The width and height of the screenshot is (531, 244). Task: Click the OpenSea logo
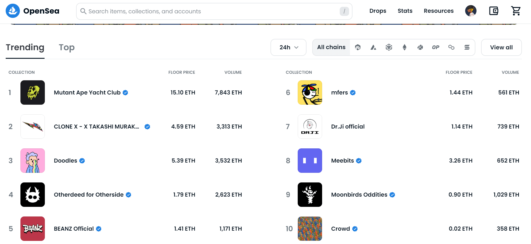point(33,11)
